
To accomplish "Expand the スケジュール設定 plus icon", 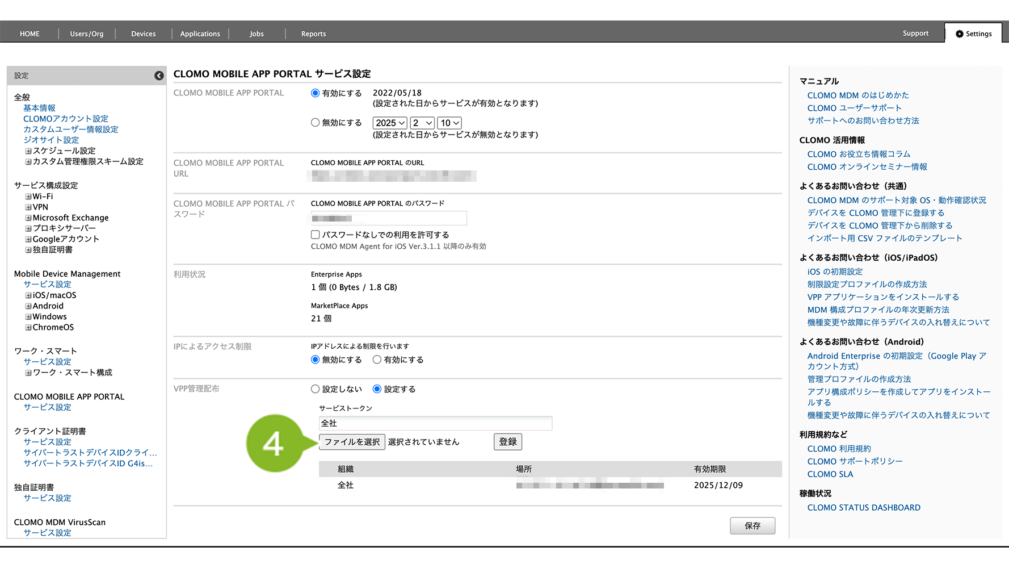I will [x=28, y=151].
